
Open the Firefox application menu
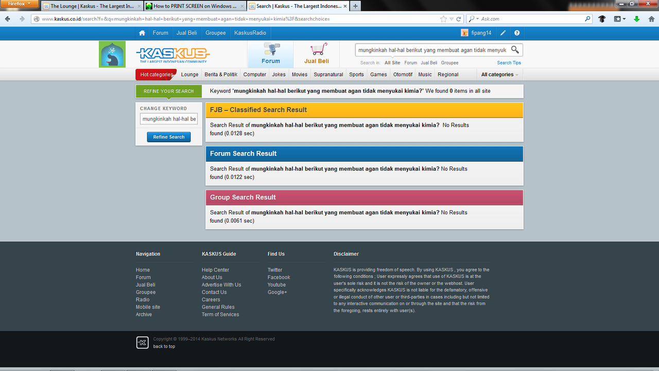pyautogui.click(x=20, y=4)
